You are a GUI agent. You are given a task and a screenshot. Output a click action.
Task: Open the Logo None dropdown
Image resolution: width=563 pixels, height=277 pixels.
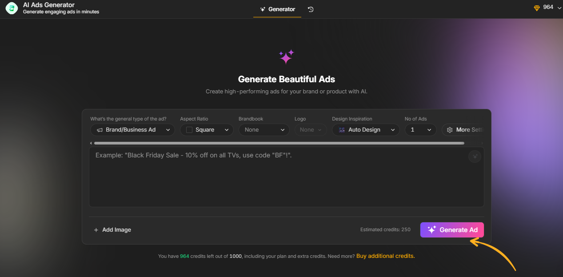311,130
